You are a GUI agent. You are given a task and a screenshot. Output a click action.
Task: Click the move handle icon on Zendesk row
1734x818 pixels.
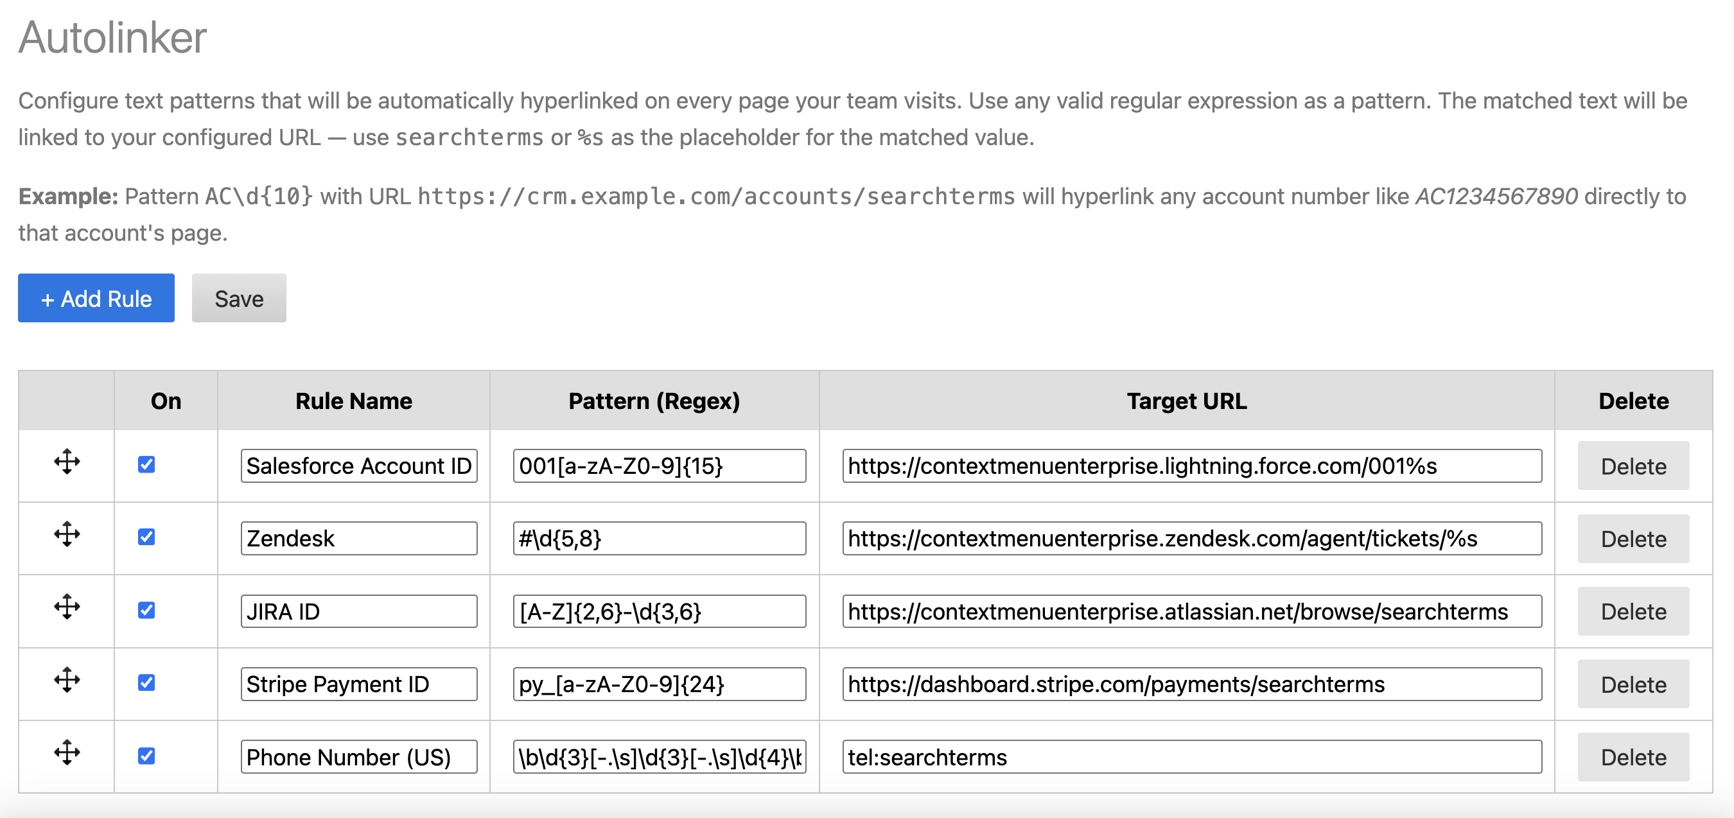tap(67, 535)
